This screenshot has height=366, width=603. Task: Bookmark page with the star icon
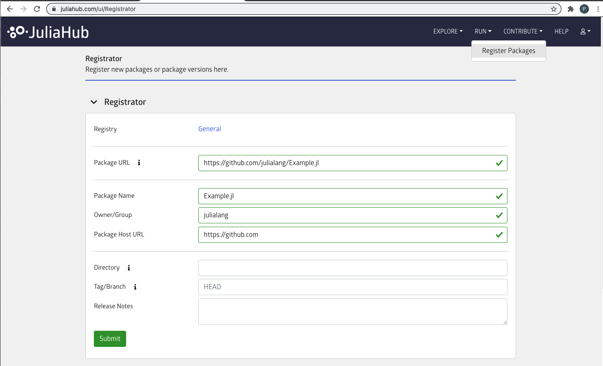point(554,9)
